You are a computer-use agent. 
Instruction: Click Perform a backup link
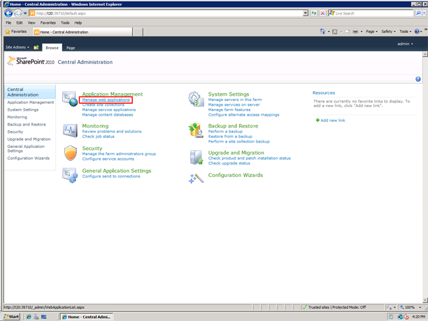225,131
